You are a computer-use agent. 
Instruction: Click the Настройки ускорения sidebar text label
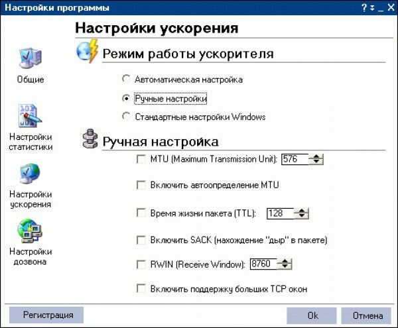[x=31, y=199]
